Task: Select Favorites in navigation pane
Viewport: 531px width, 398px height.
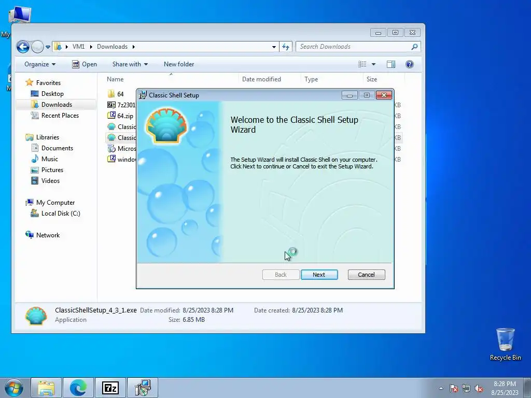Action: [x=48, y=82]
